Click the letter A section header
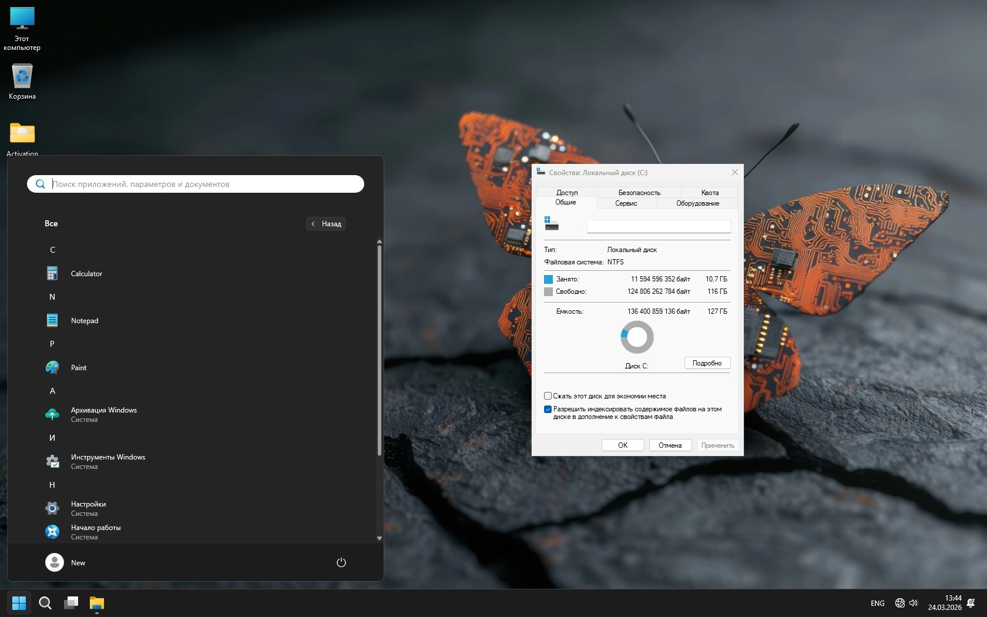 pos(52,391)
